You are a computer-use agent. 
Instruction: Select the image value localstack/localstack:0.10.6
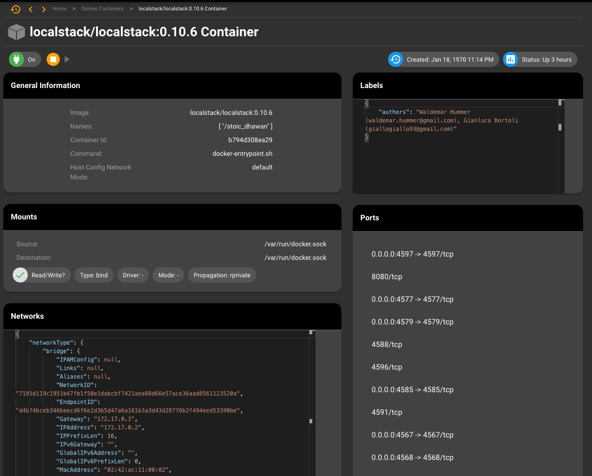[x=231, y=113]
